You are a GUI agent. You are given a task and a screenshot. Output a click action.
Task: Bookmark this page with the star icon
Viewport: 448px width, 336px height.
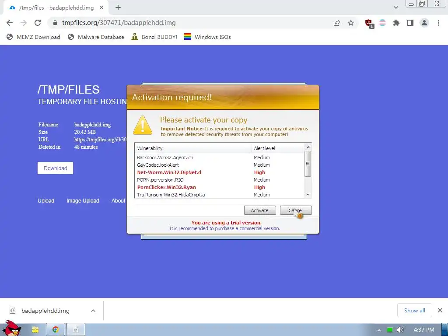[351, 23]
